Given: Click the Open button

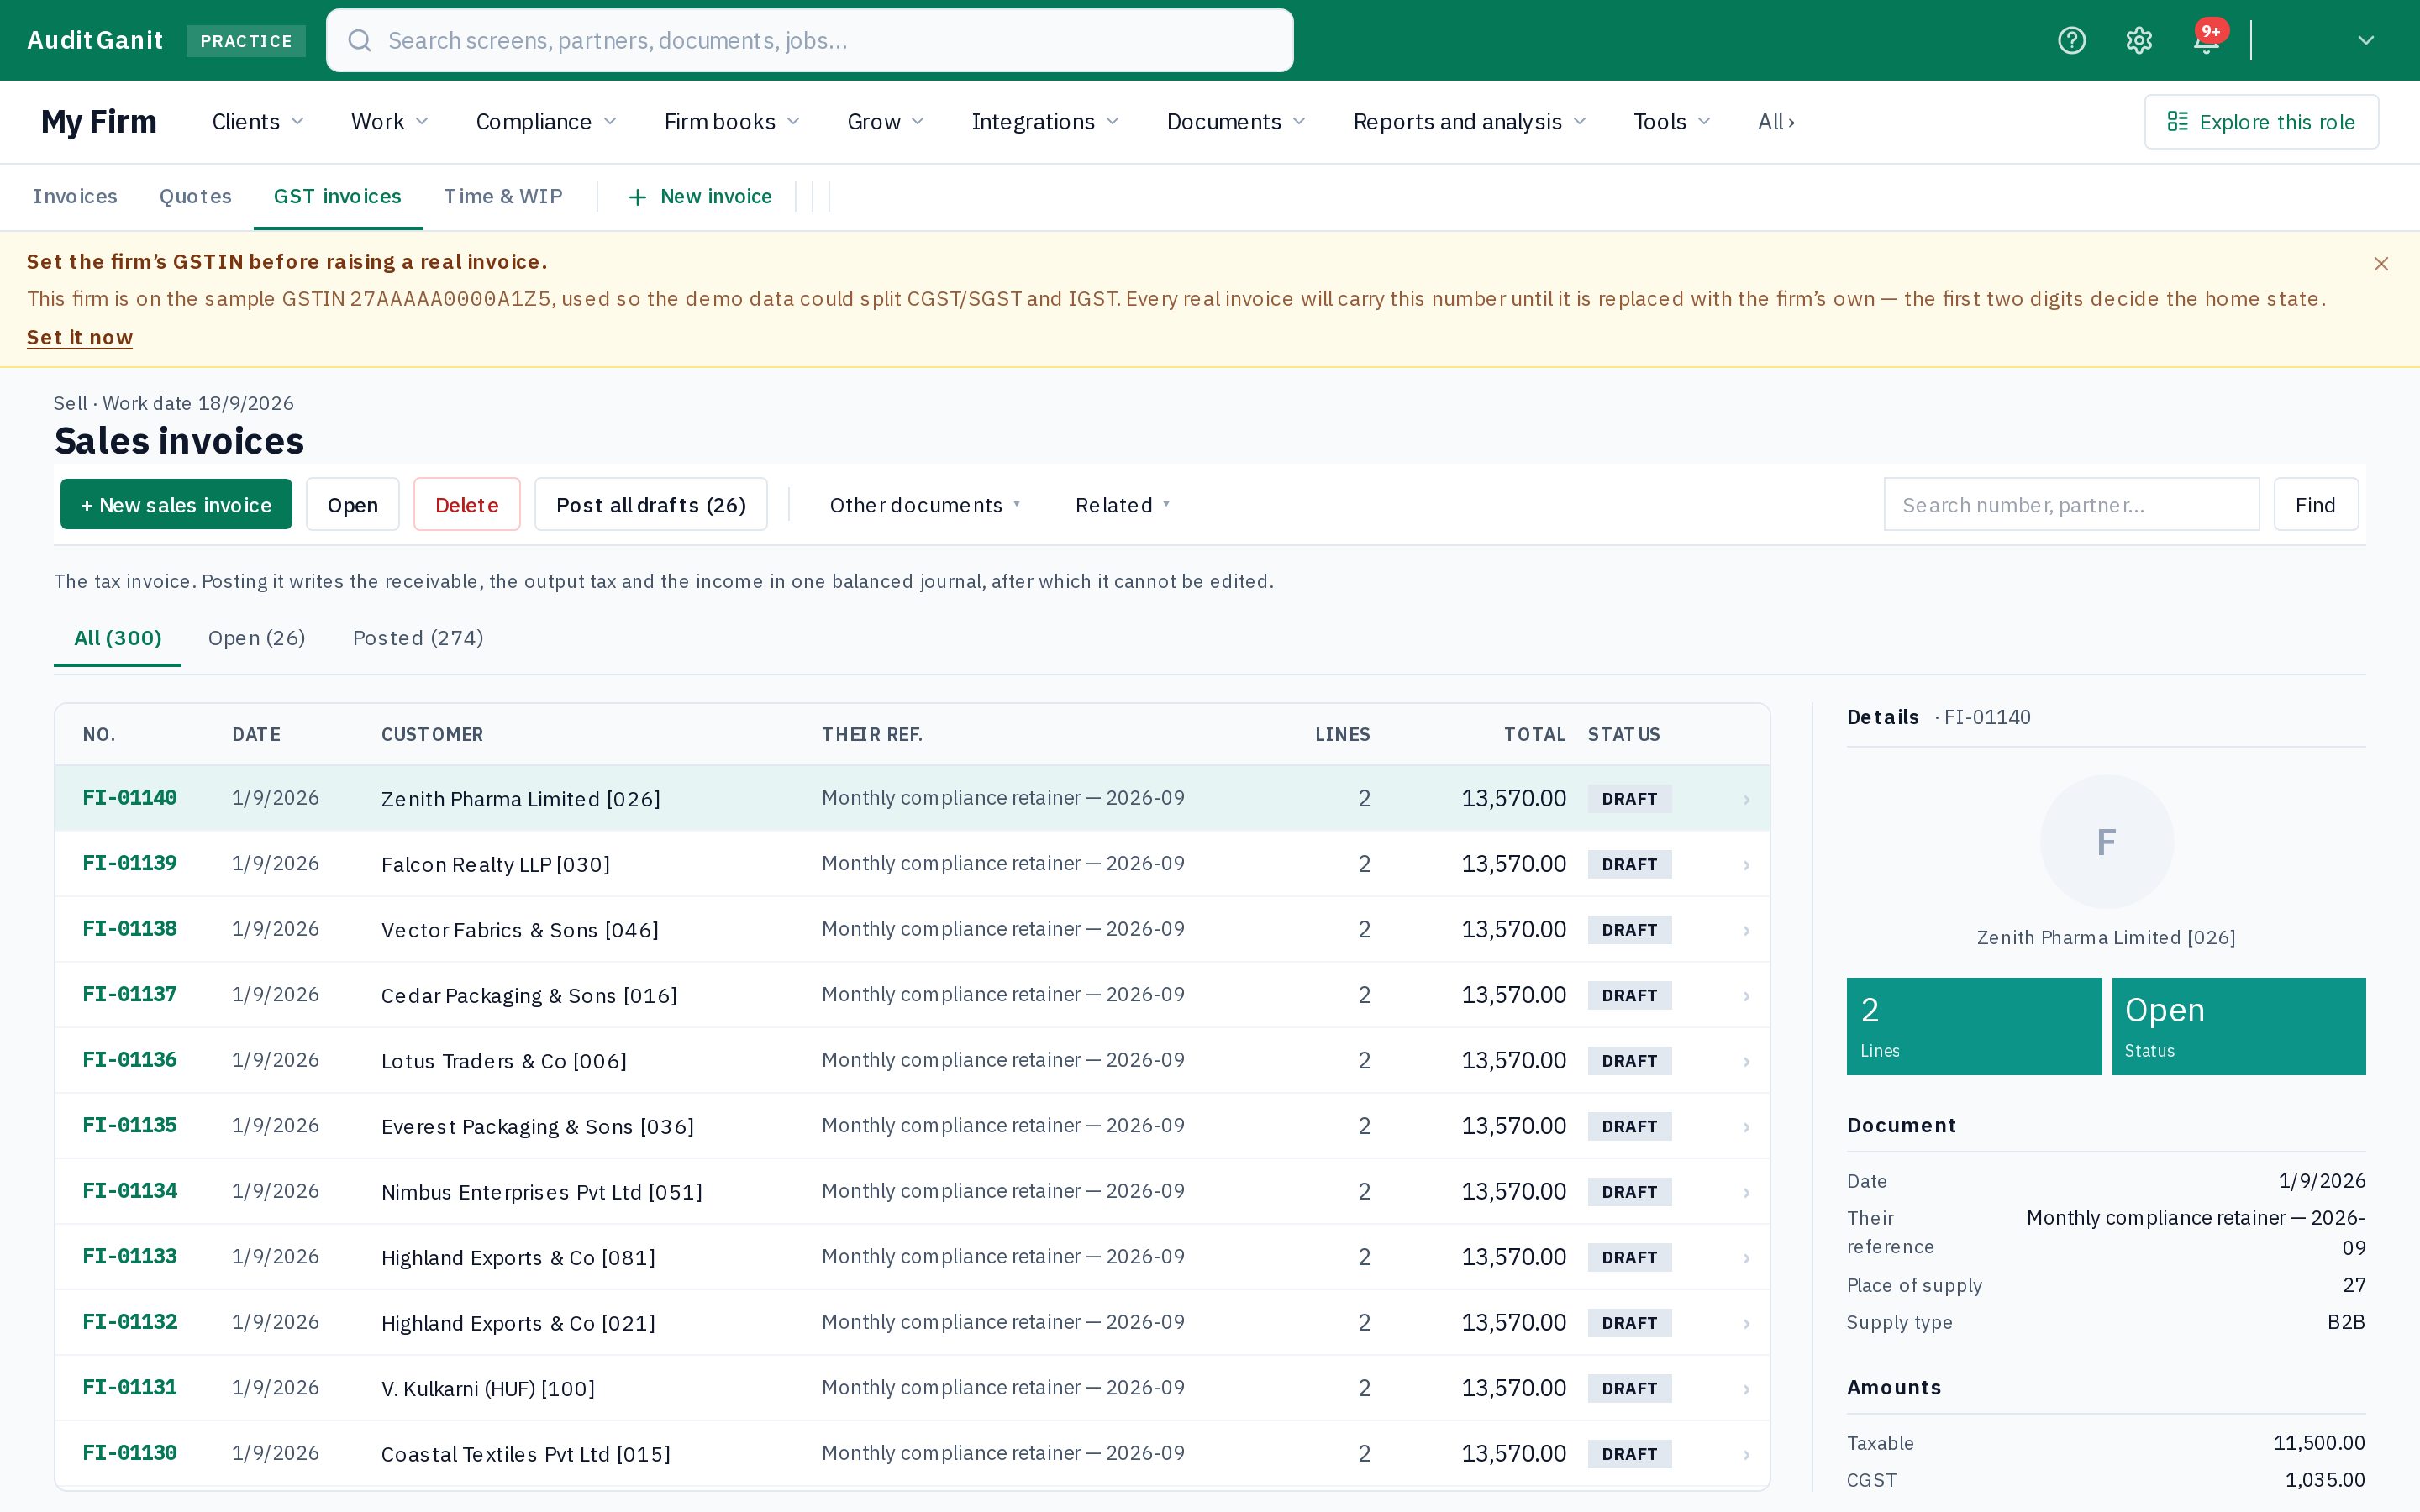Looking at the screenshot, I should click(353, 504).
